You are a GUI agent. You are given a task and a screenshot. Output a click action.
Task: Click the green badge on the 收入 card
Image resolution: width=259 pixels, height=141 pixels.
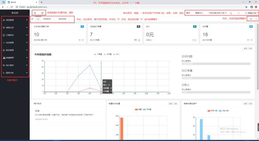[x=195, y=26]
